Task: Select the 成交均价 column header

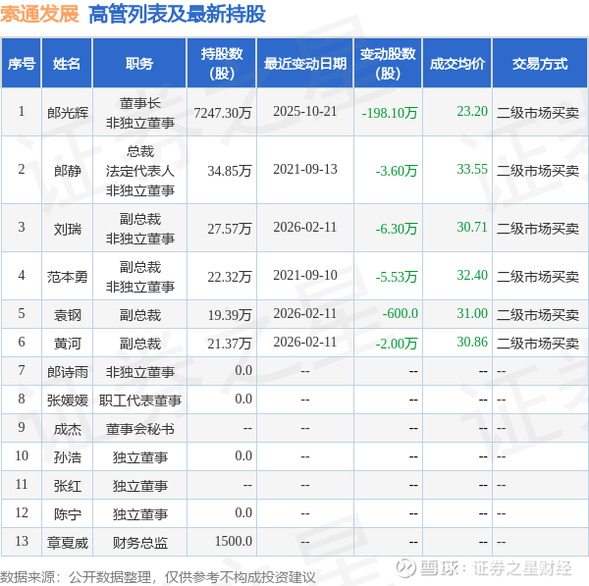Action: [x=456, y=64]
